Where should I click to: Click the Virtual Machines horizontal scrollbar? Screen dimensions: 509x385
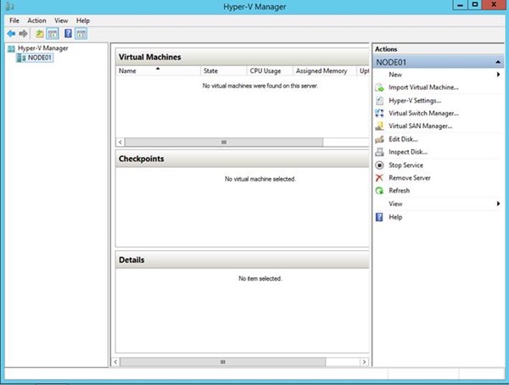[x=224, y=142]
